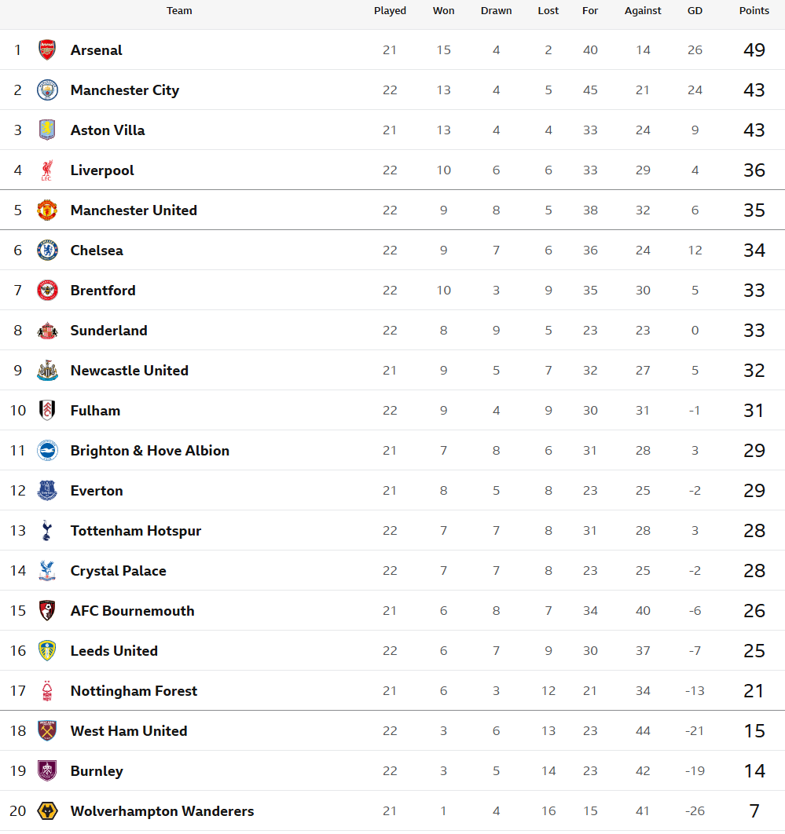Click the Manchester City club badge
The height and width of the screenshot is (834, 785).
(47, 90)
